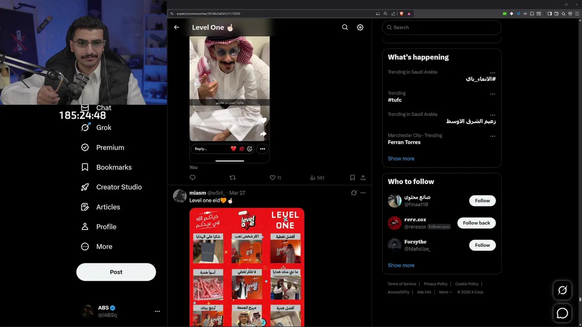582x327 pixels.
Task: Click the share arrow overlay on the video
Action: (x=263, y=134)
